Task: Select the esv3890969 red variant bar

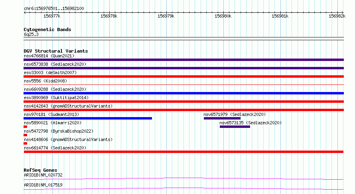Action: point(183,102)
